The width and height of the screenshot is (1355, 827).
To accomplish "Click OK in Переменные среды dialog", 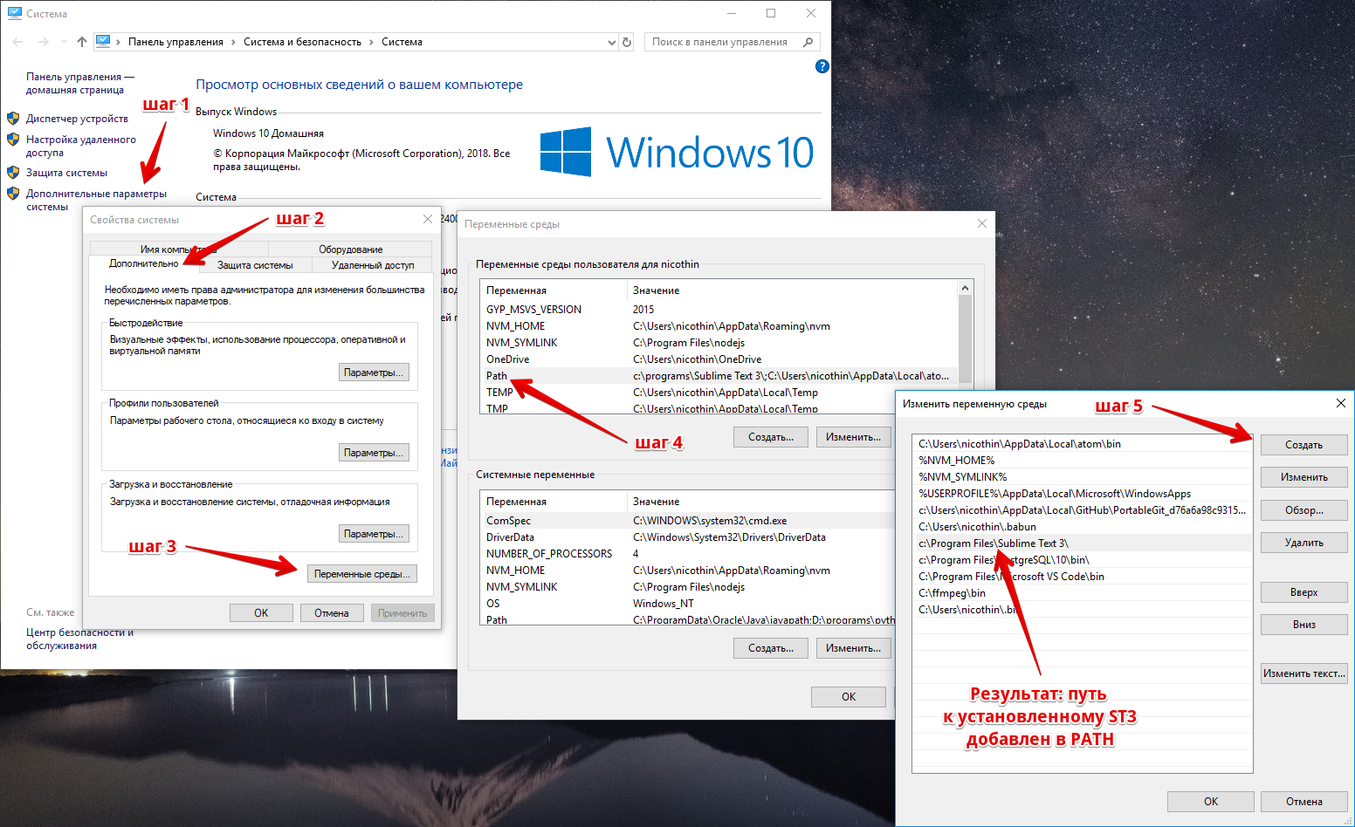I will [x=849, y=697].
